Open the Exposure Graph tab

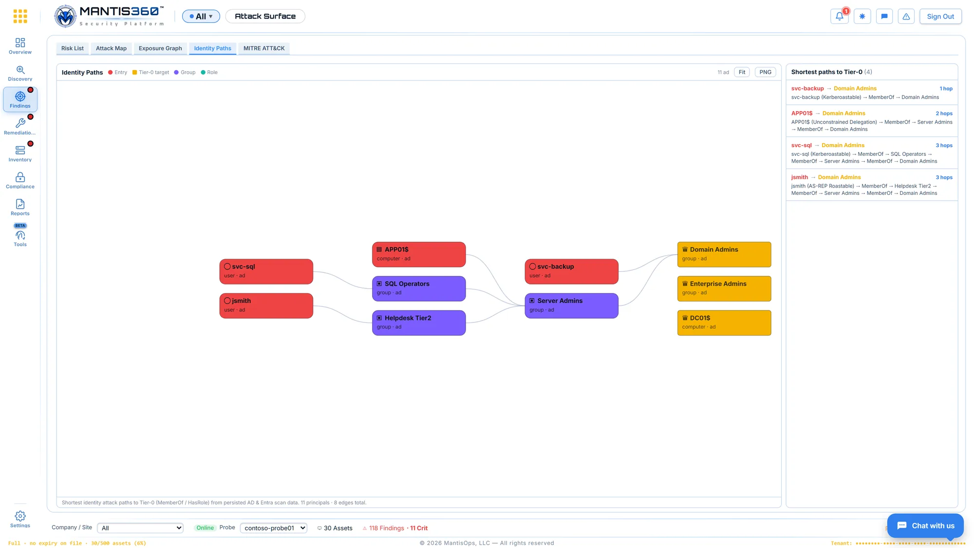click(160, 48)
